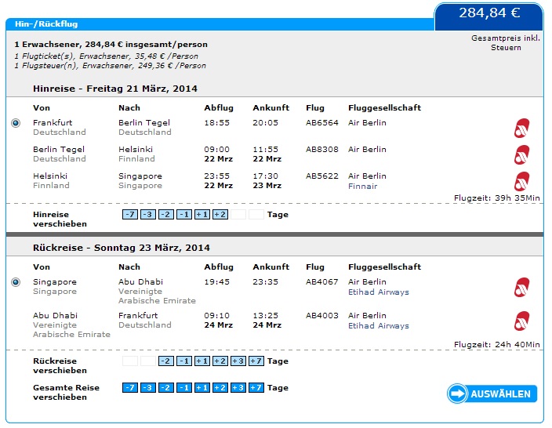Click Air Berlin logo for flight AB8308
The width and height of the screenshot is (552, 428).
coord(521,155)
